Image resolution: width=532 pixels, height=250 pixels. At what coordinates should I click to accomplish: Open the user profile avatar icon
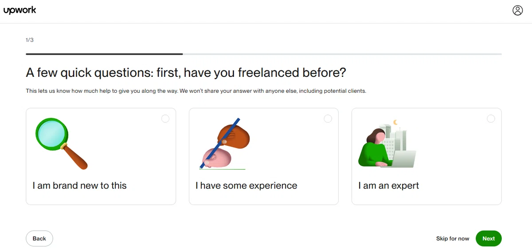coord(517,11)
